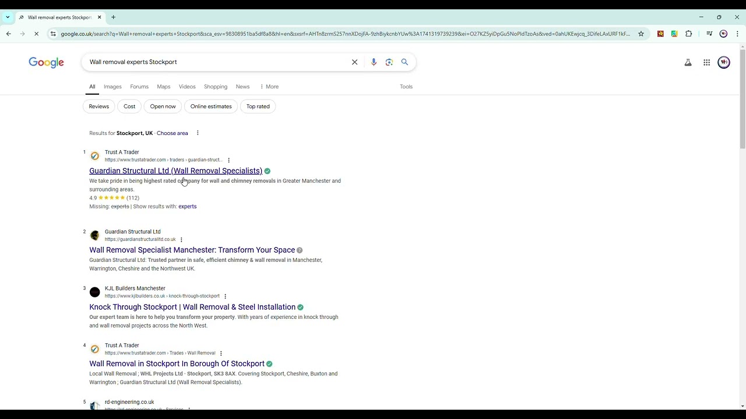Open the Google account avatar
The image size is (746, 419).
click(724, 62)
